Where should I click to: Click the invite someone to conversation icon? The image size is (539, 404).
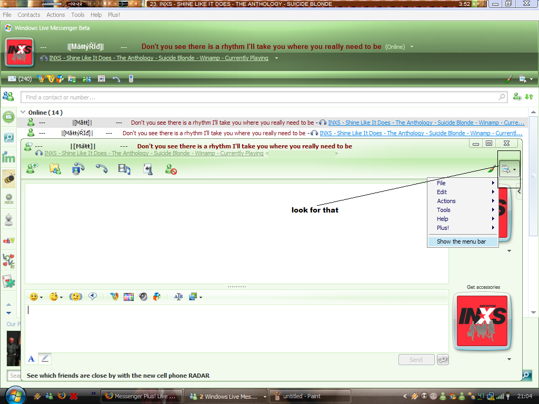pos(32,169)
